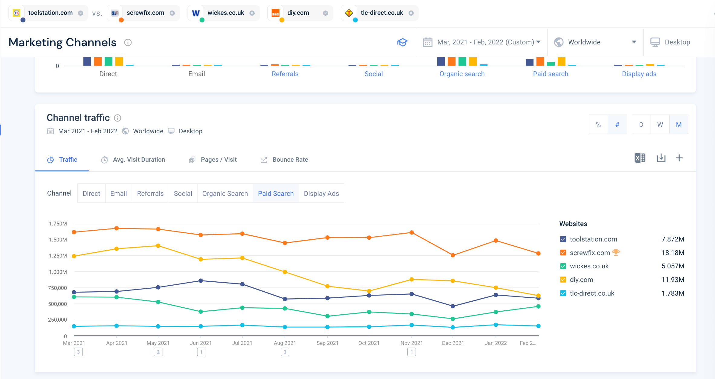Set granularity to weekly (W)
The width and height of the screenshot is (715, 379).
tap(660, 125)
